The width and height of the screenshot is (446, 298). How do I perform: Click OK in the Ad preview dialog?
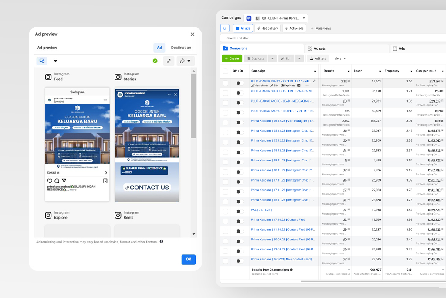point(188,259)
